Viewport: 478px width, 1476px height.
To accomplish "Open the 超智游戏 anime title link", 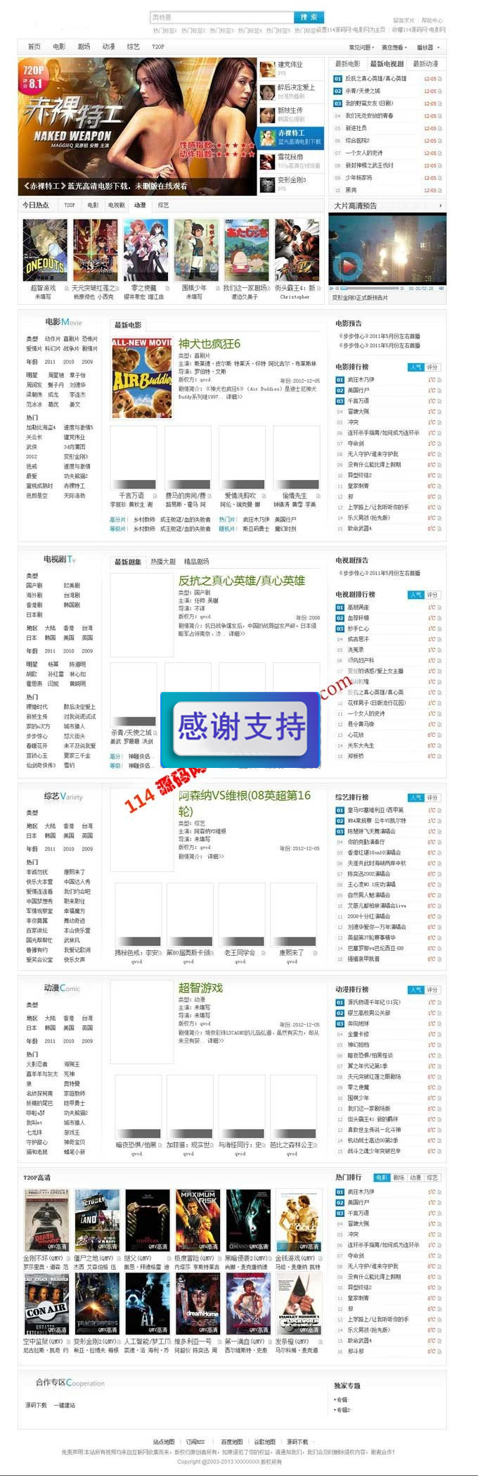I will [200, 988].
